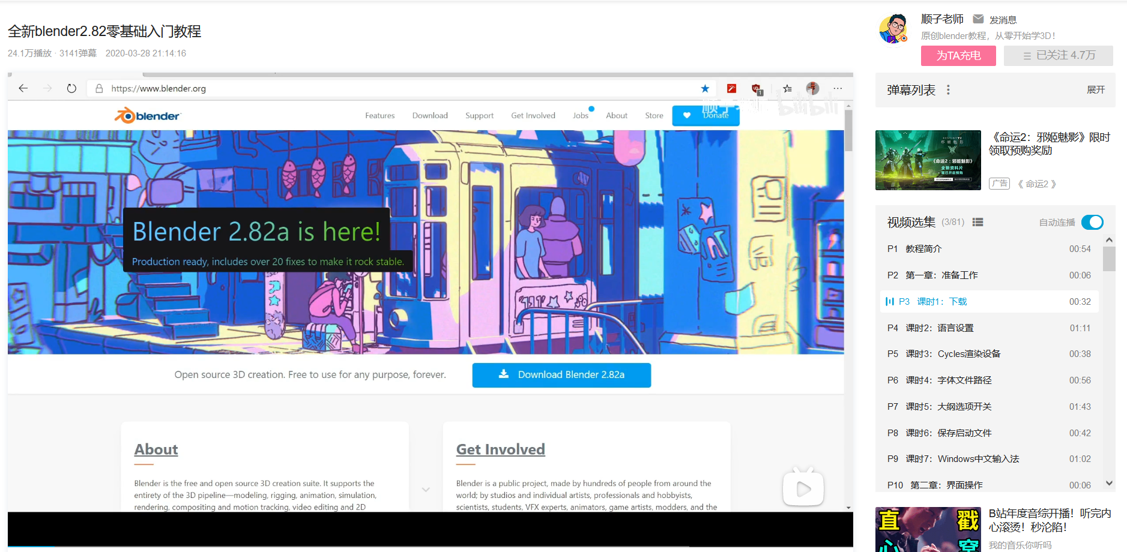This screenshot has height=552, width=1127.
Task: Select P2 第一章：准备工作 episode
Action: point(989,275)
